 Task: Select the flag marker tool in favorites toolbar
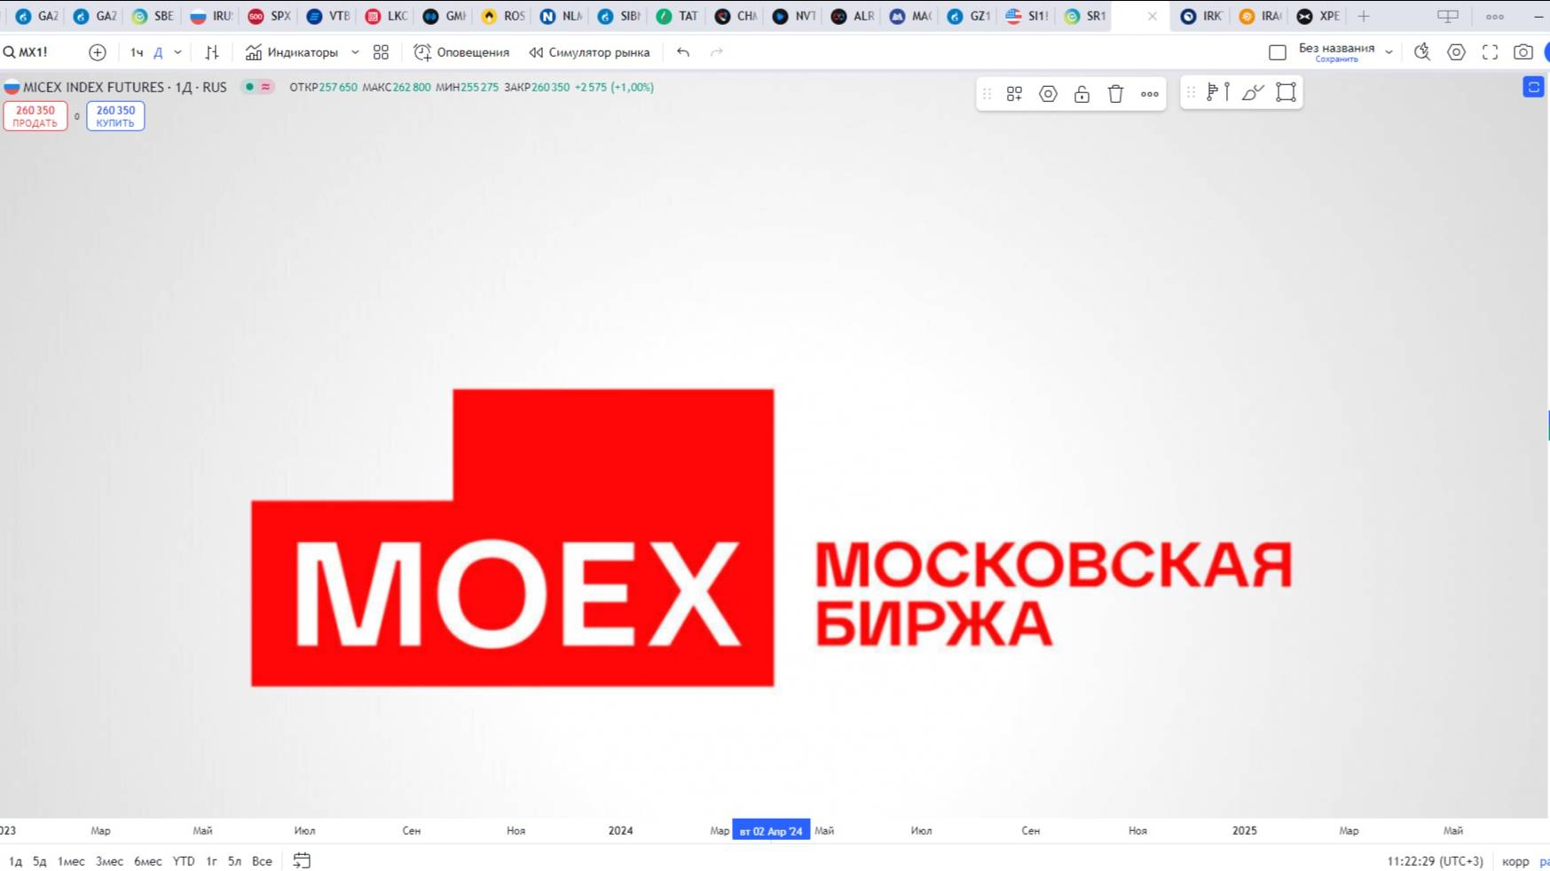[x=1218, y=92]
